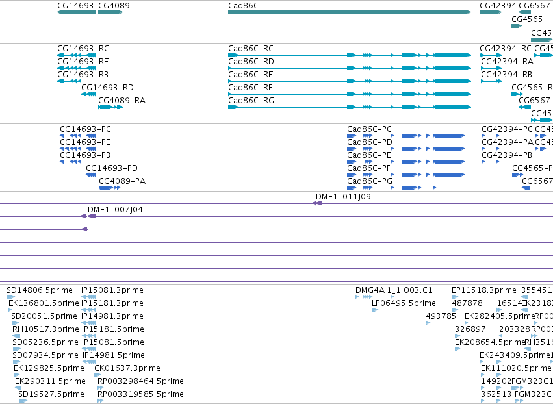Screen dimensions: 553x404
Task: Click transcript CG42394-RC
Action: (x=491, y=55)
